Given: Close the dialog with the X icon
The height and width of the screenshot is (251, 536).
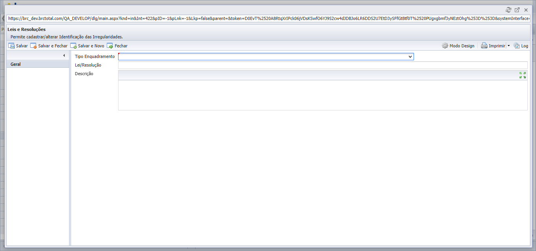Looking at the screenshot, I should 526,10.
